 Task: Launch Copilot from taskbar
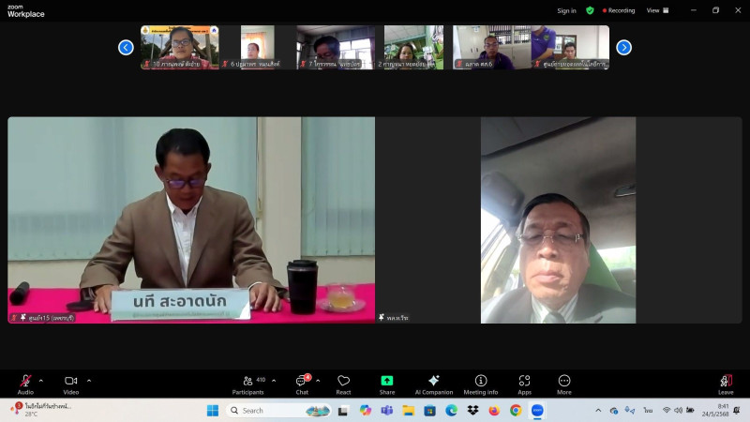click(x=366, y=411)
